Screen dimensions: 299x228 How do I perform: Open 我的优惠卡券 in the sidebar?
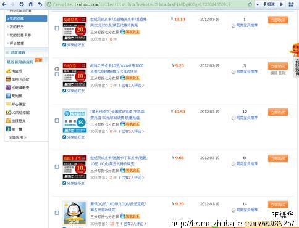coord(20,35)
